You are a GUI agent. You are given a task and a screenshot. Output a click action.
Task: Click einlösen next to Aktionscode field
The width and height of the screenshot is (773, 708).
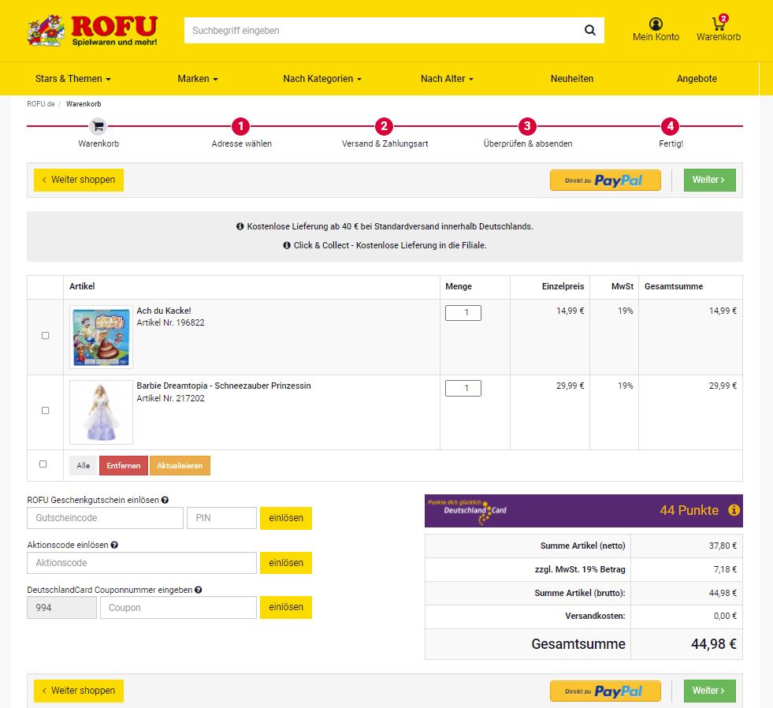[286, 563]
